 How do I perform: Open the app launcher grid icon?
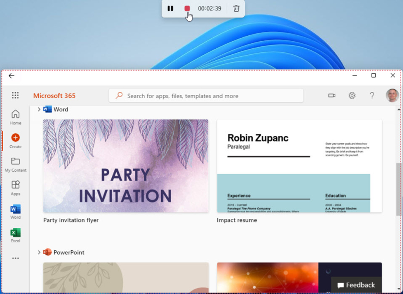pos(15,95)
